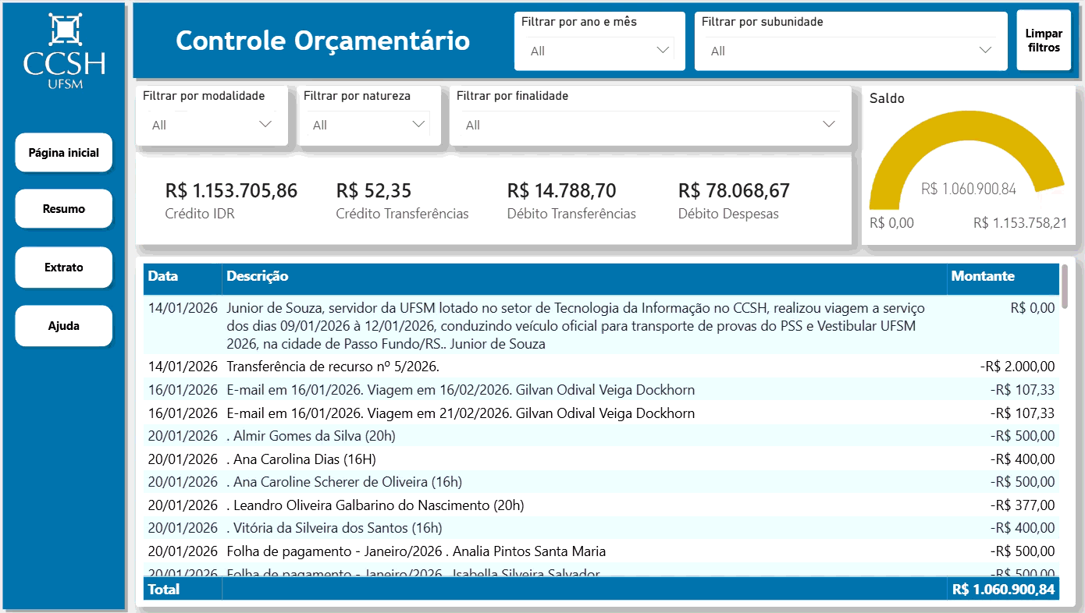Click the CCSH UFSM logo
Image resolution: width=1085 pixels, height=613 pixels.
tap(64, 51)
